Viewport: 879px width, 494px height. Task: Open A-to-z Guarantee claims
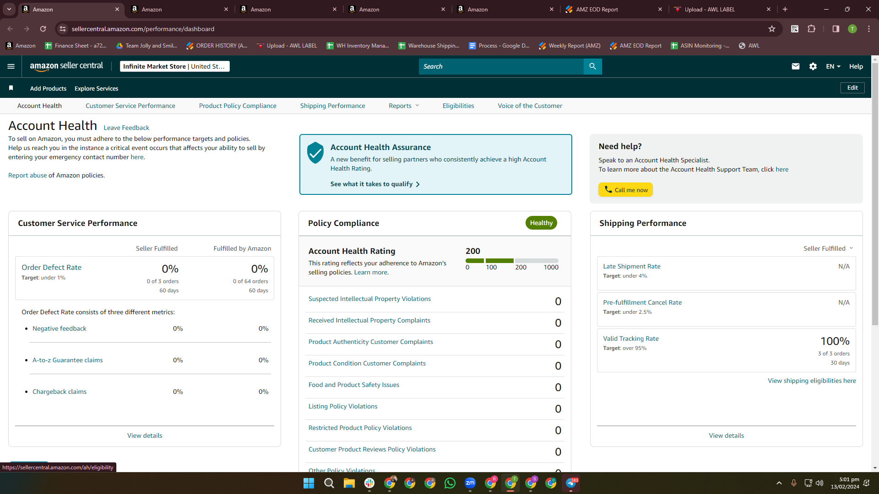(x=68, y=360)
